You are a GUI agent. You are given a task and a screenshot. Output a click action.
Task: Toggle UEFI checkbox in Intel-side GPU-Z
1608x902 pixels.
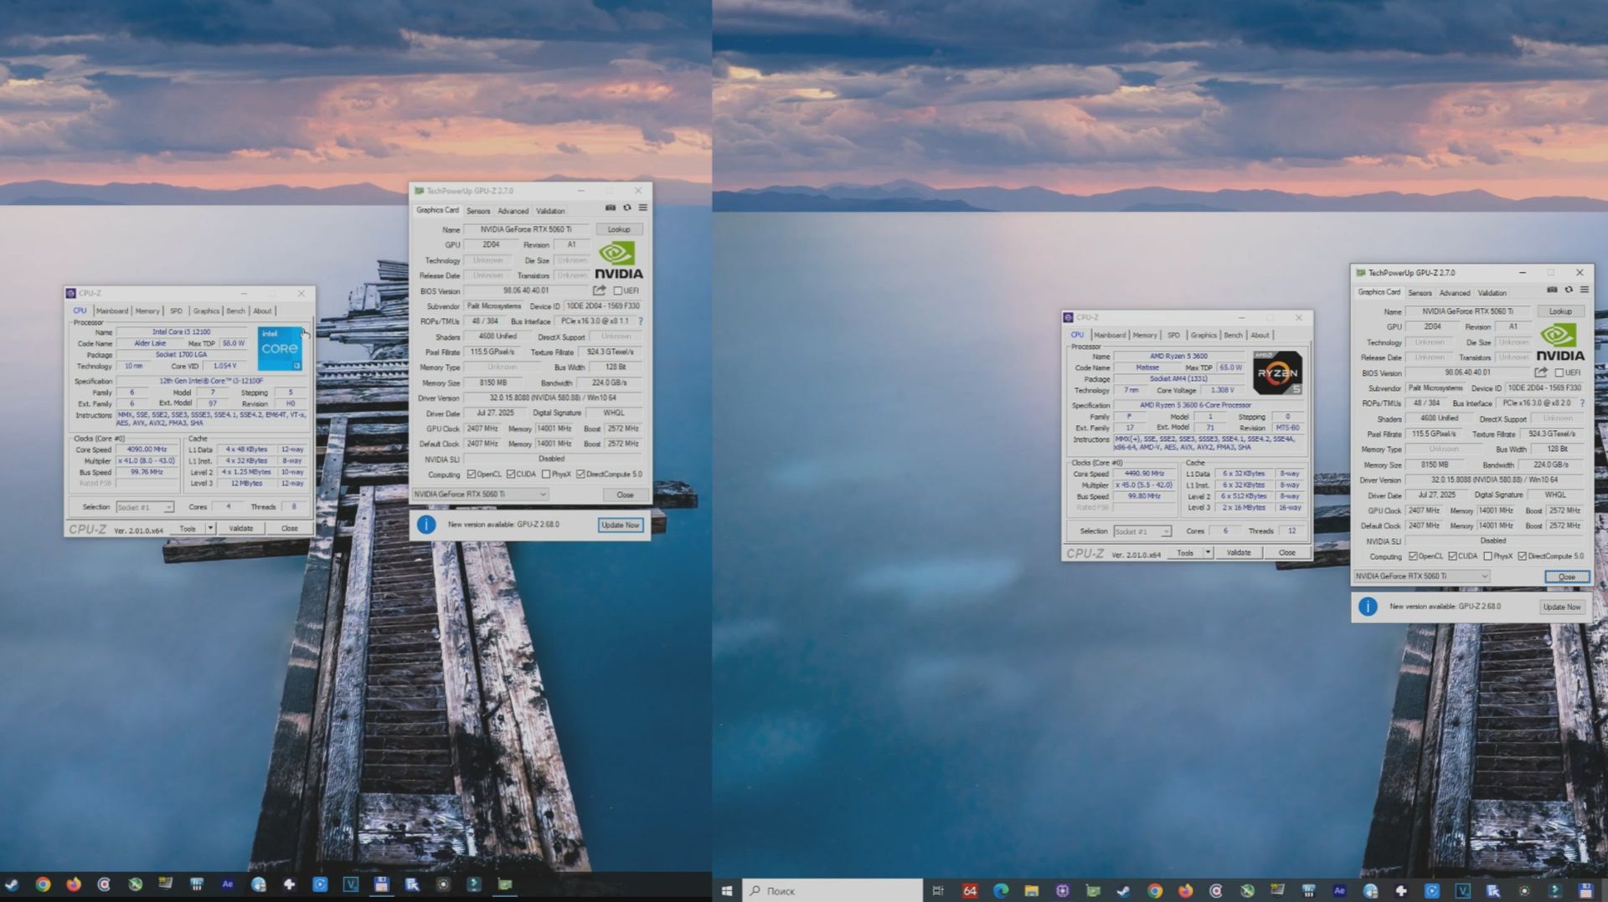click(x=618, y=290)
